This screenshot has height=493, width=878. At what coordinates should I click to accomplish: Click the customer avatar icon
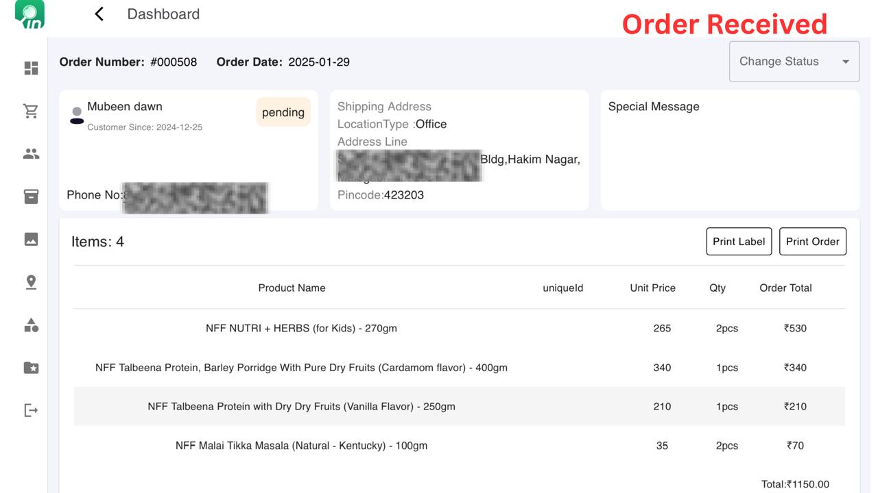click(77, 114)
